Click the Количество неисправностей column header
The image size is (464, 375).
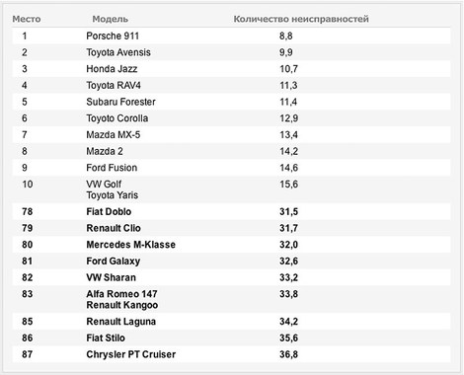tap(301, 19)
